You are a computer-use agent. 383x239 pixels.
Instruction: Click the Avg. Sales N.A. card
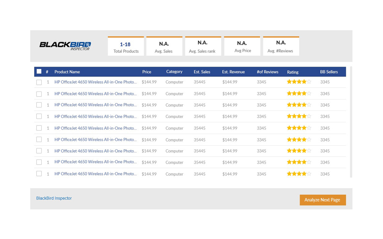click(164, 46)
